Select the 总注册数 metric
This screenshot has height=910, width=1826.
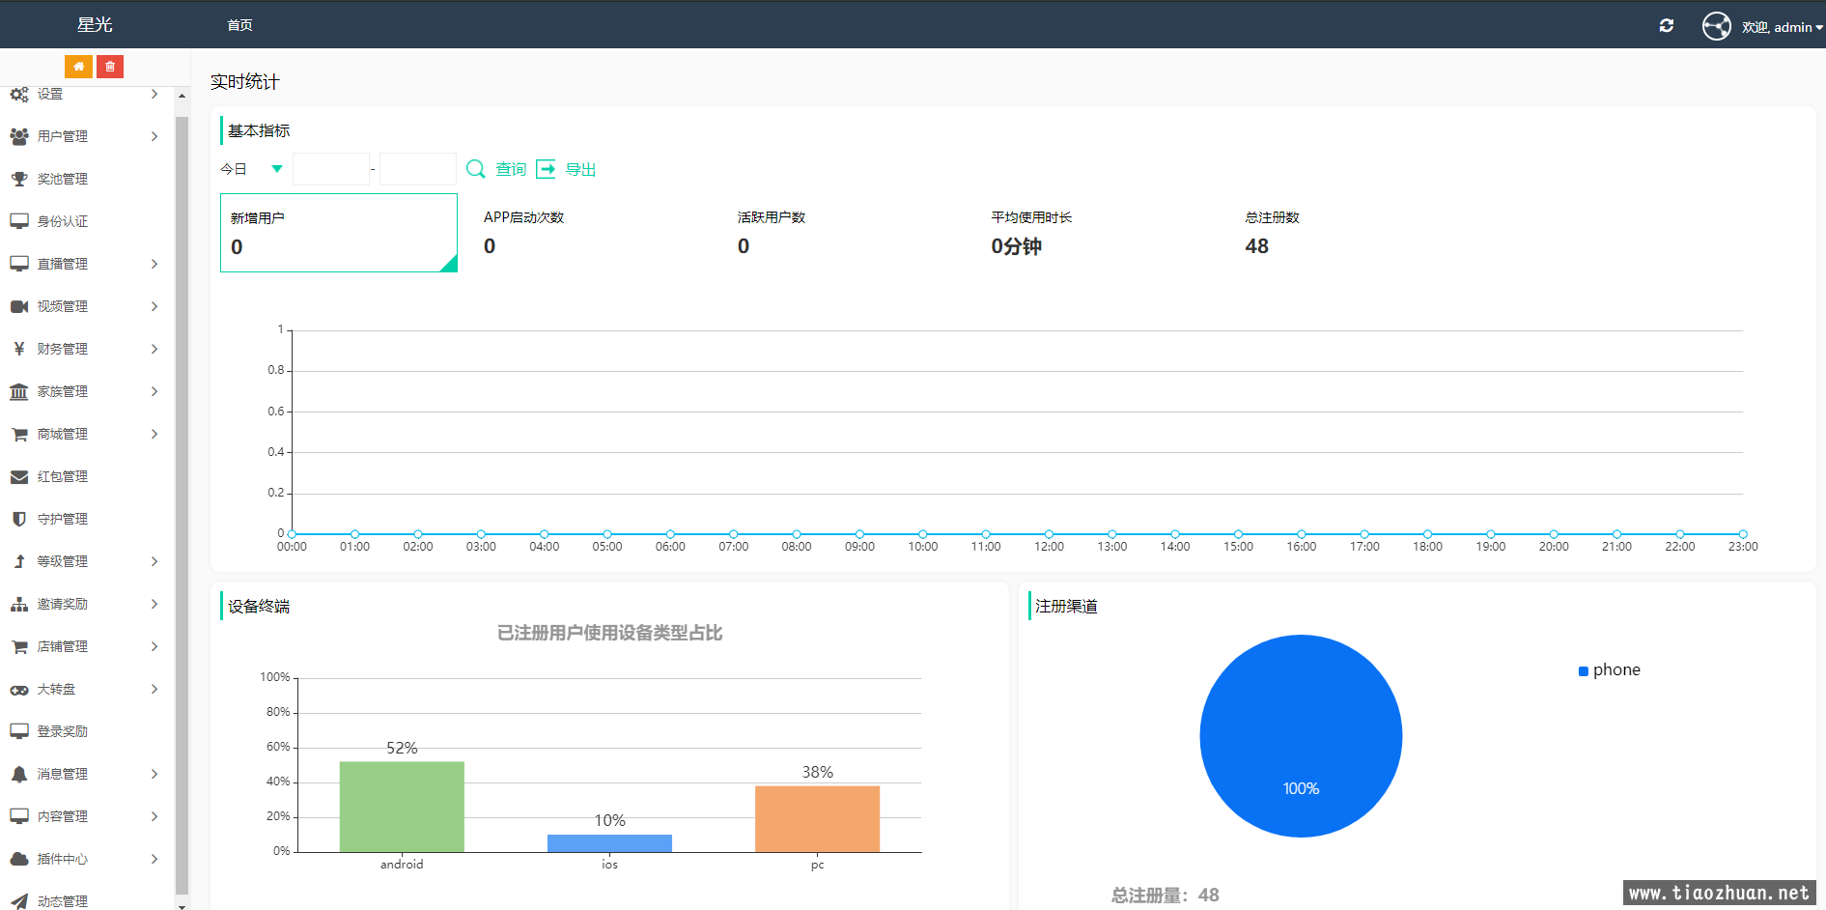coord(1354,233)
